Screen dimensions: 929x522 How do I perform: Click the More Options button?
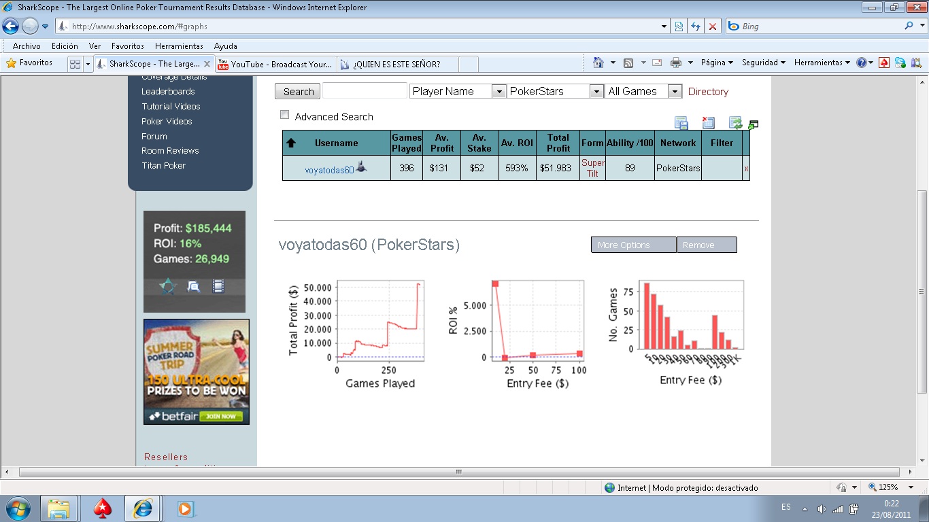[x=634, y=245]
